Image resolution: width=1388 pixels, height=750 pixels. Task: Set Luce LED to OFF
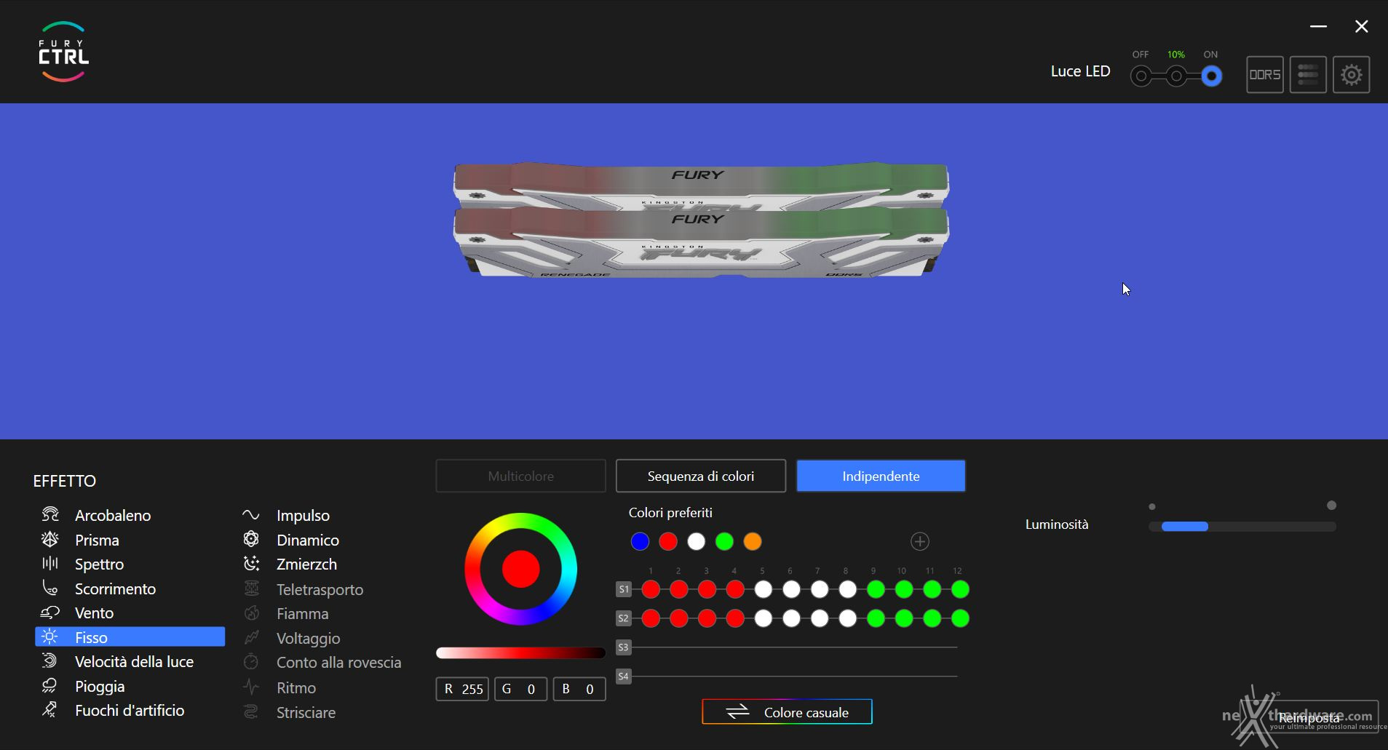[x=1141, y=76]
